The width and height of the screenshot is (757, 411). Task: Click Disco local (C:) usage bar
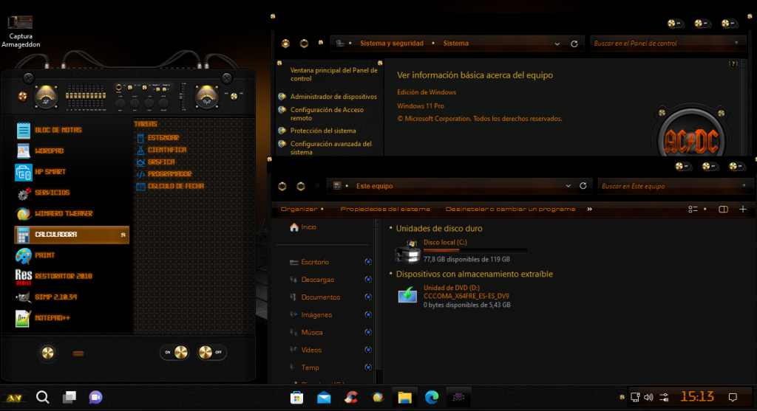pos(475,251)
